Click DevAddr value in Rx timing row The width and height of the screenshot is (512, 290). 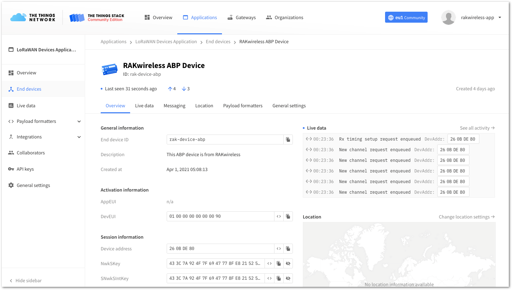463,139
